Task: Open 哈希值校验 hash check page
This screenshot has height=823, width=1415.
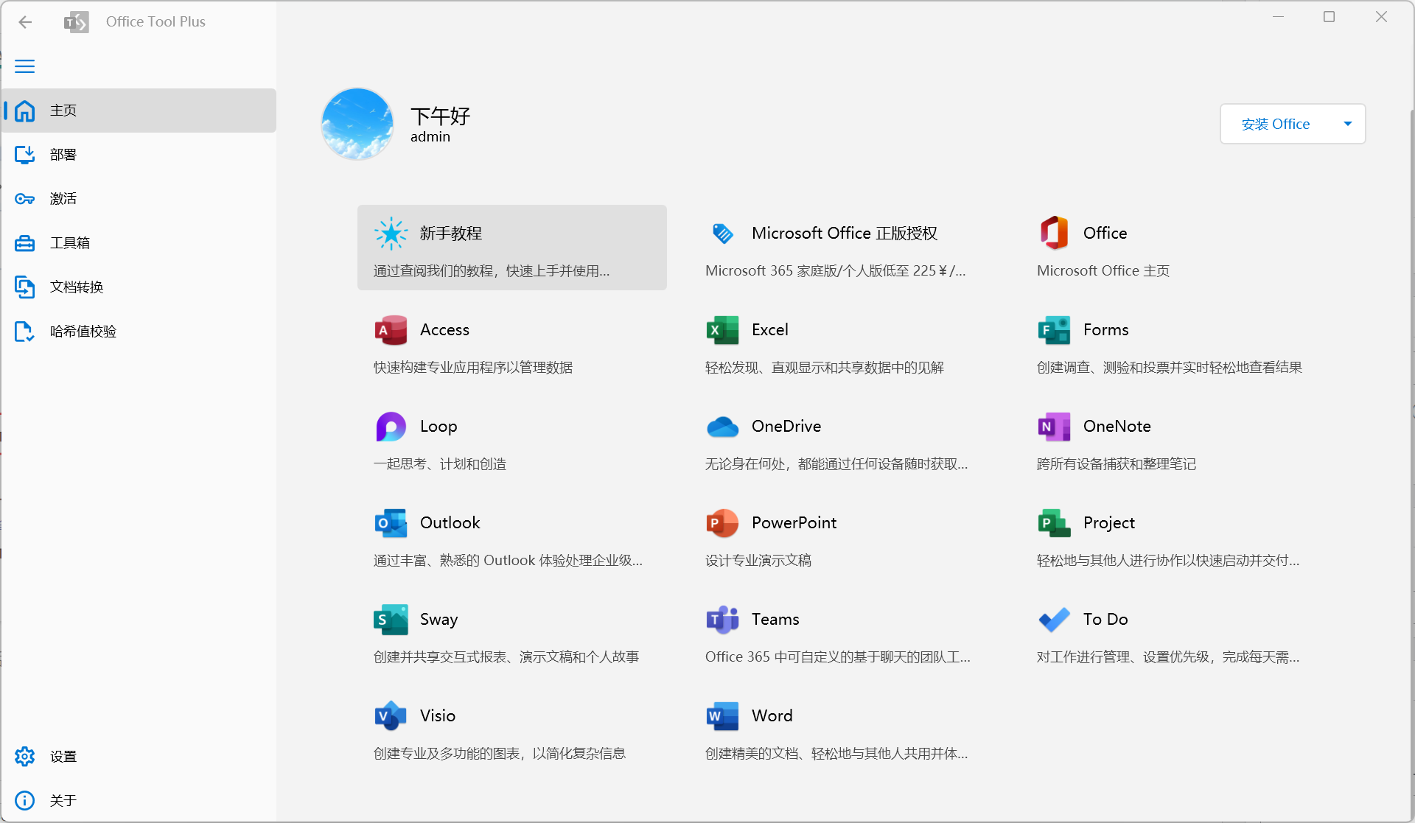Action: pyautogui.click(x=139, y=332)
